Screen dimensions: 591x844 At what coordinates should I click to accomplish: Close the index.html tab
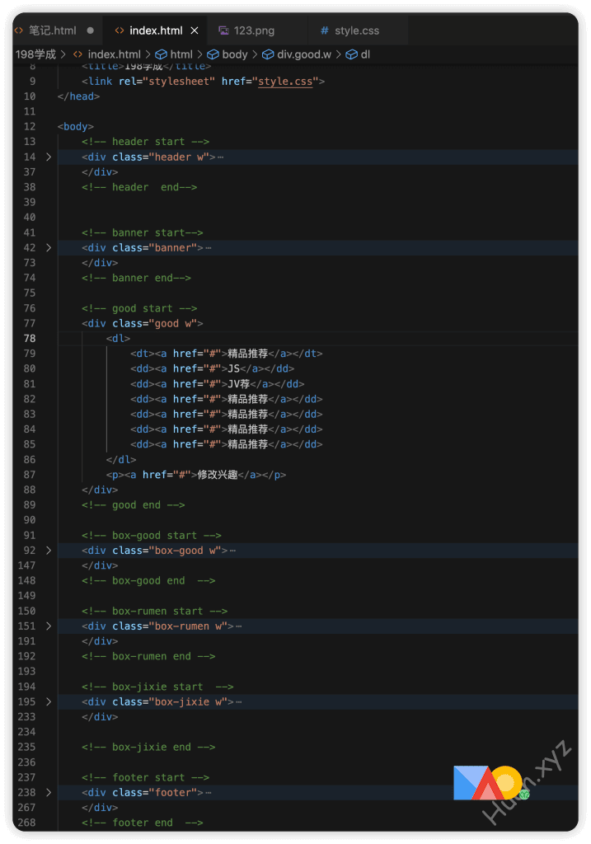[x=195, y=30]
